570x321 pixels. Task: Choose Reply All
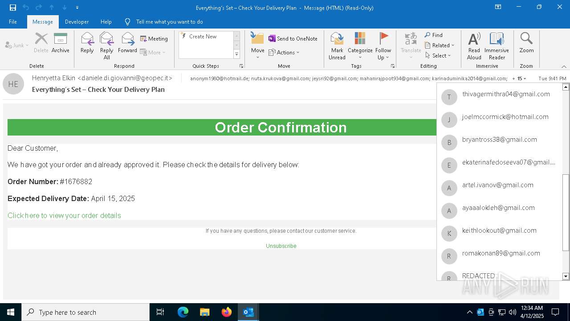[x=107, y=46]
